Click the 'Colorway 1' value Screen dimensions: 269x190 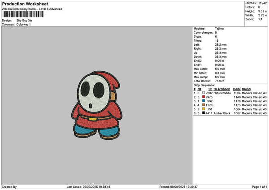tap(23, 25)
